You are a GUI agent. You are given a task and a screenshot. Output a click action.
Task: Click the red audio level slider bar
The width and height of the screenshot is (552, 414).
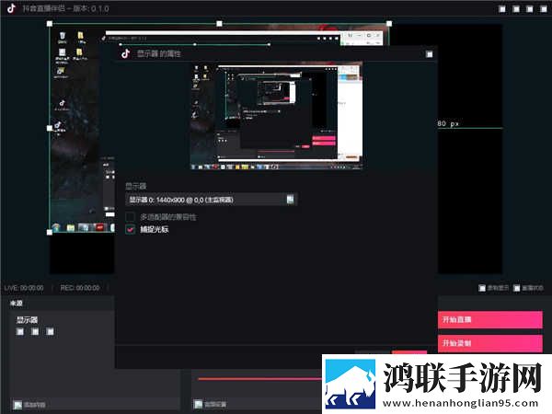(x=259, y=379)
